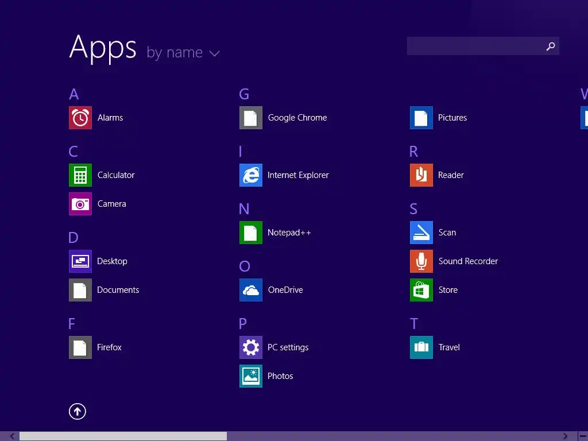
Task: Select the letter S group header
Action: pos(413,209)
